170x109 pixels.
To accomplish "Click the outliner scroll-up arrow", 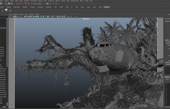I will (x=7, y=19).
